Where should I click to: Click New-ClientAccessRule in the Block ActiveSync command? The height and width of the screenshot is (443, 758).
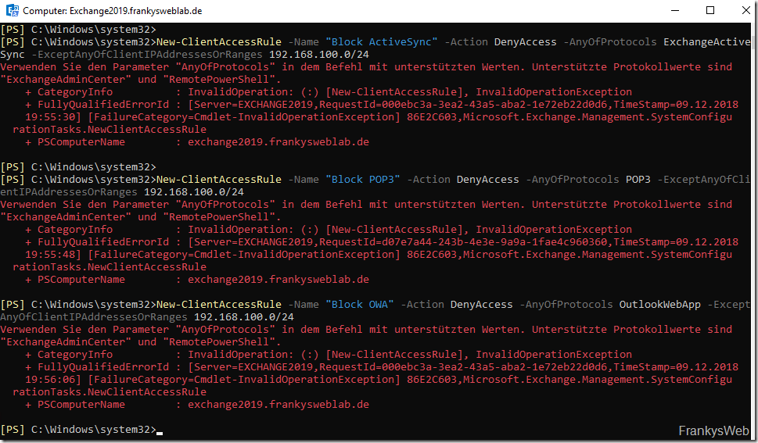coord(219,42)
